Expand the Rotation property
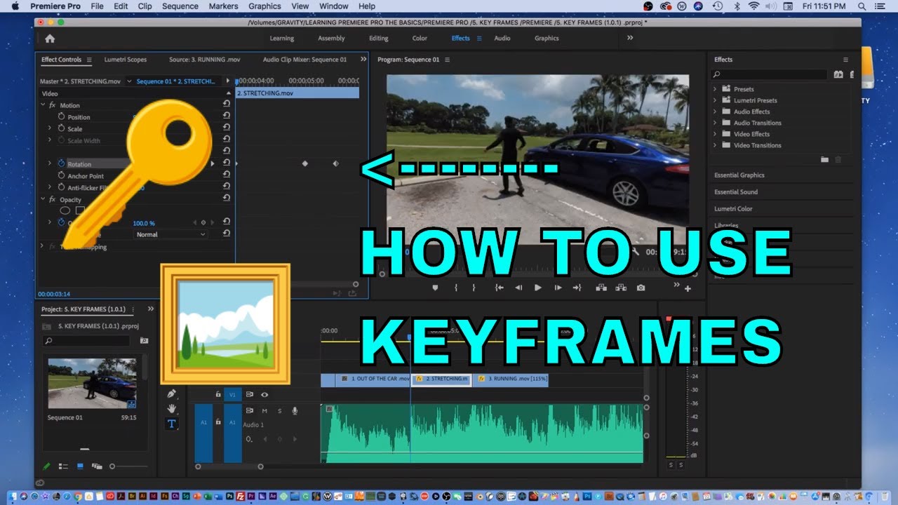This screenshot has width=898, height=505. [x=49, y=163]
